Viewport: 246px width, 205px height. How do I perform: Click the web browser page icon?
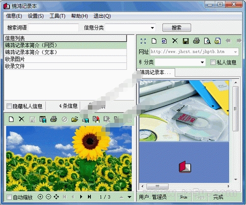point(164,41)
